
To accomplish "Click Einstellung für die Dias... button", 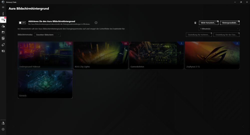I will click(x=226, y=35).
